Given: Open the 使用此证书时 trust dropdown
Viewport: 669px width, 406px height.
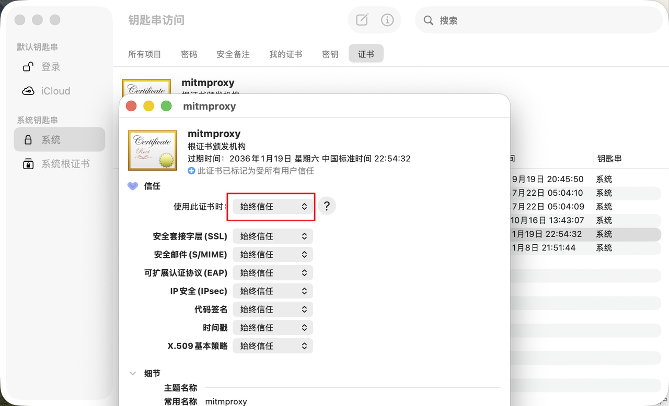Looking at the screenshot, I should click(271, 206).
